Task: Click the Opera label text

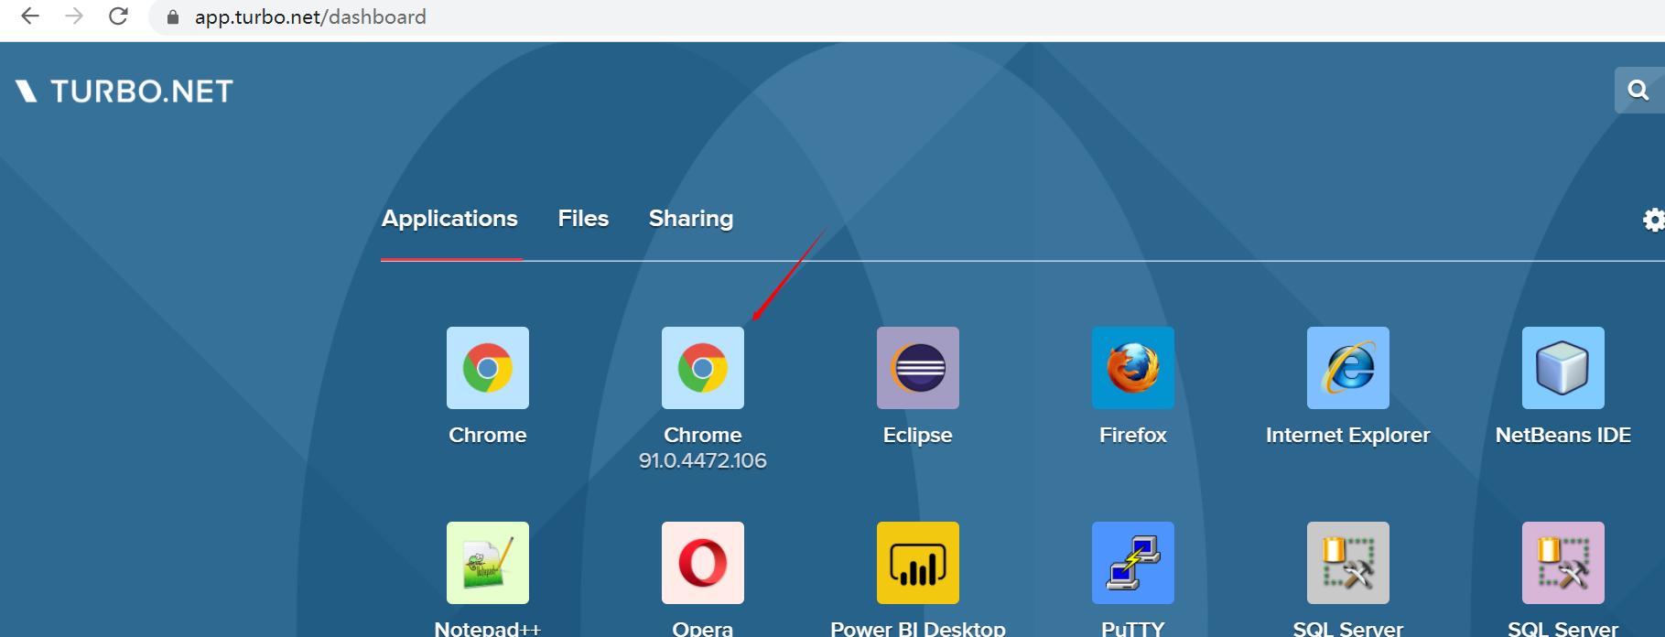Action: pos(703,629)
